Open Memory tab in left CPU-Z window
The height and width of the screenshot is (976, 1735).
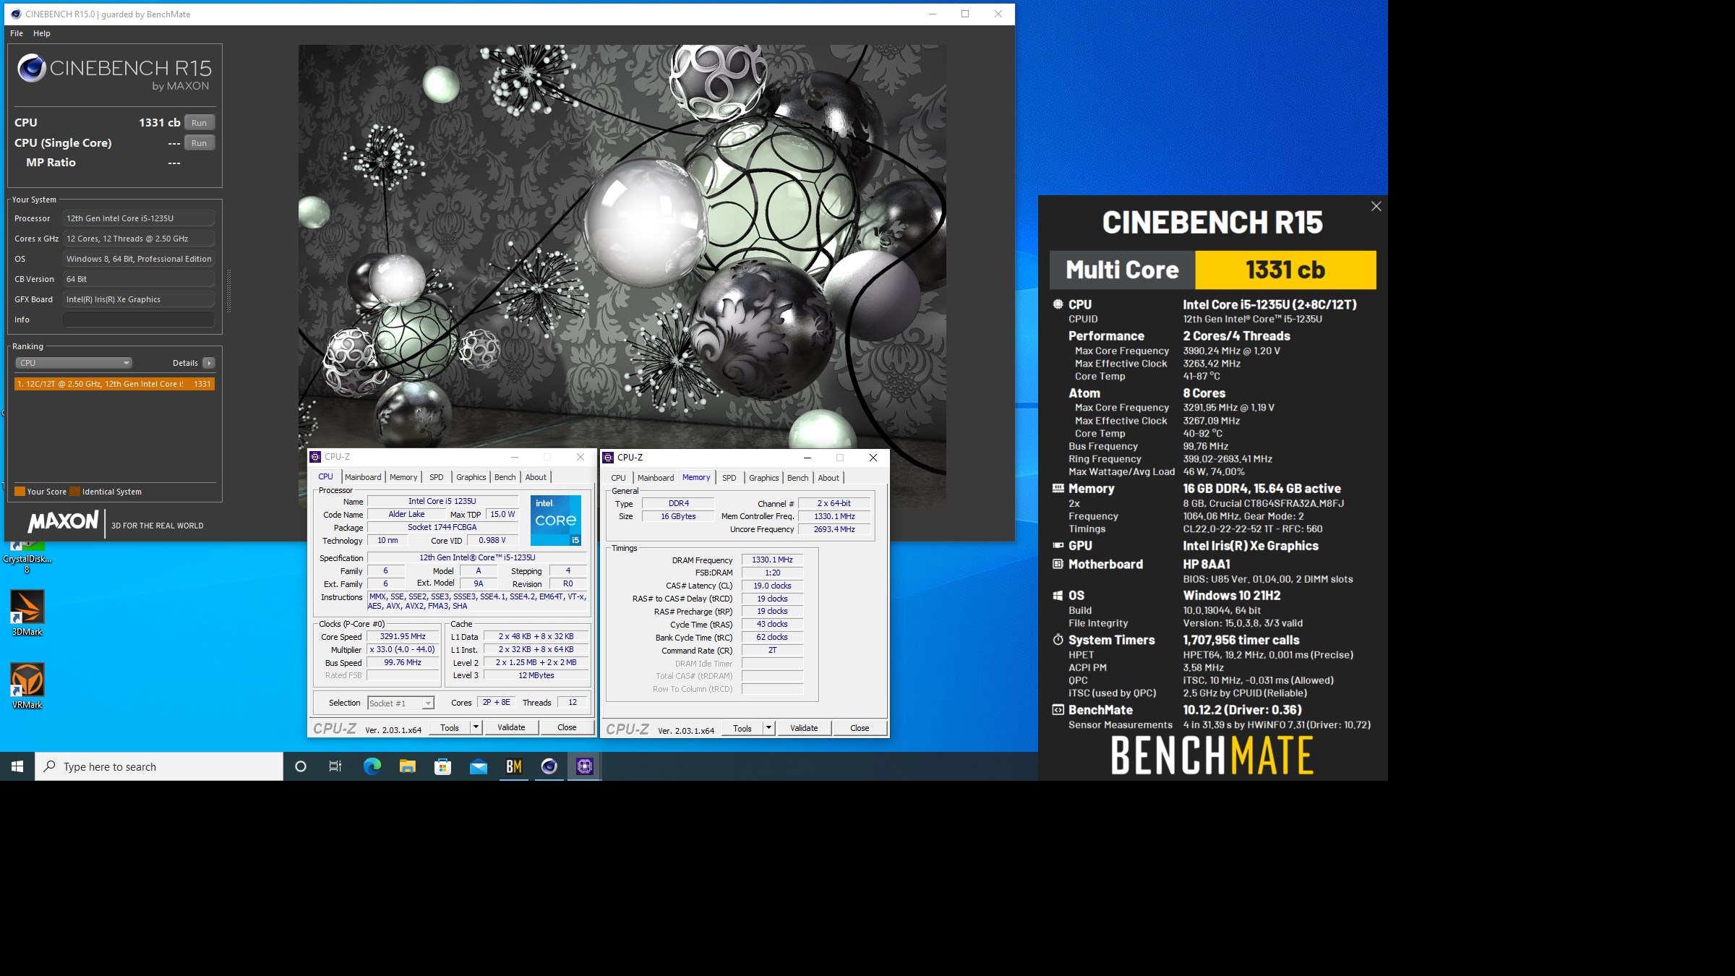coord(403,477)
